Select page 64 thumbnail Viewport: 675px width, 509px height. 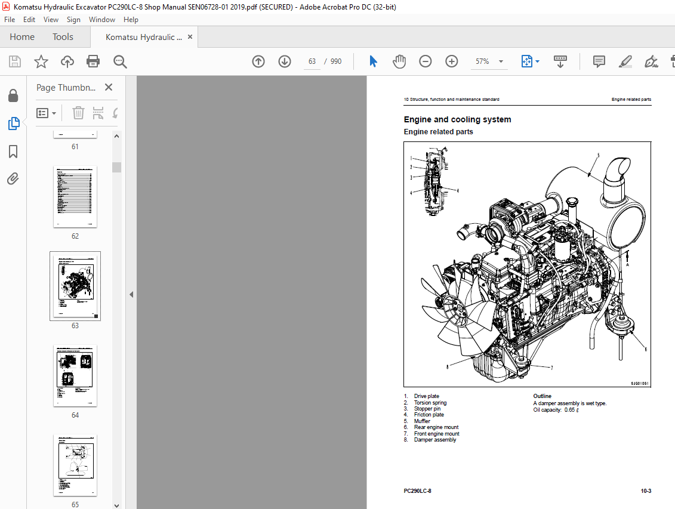pyautogui.click(x=75, y=376)
